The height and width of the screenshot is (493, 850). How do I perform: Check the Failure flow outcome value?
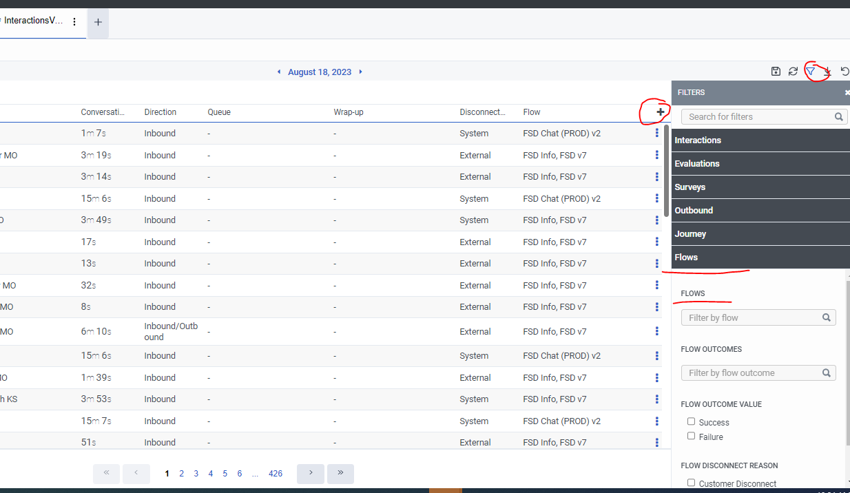(x=691, y=436)
